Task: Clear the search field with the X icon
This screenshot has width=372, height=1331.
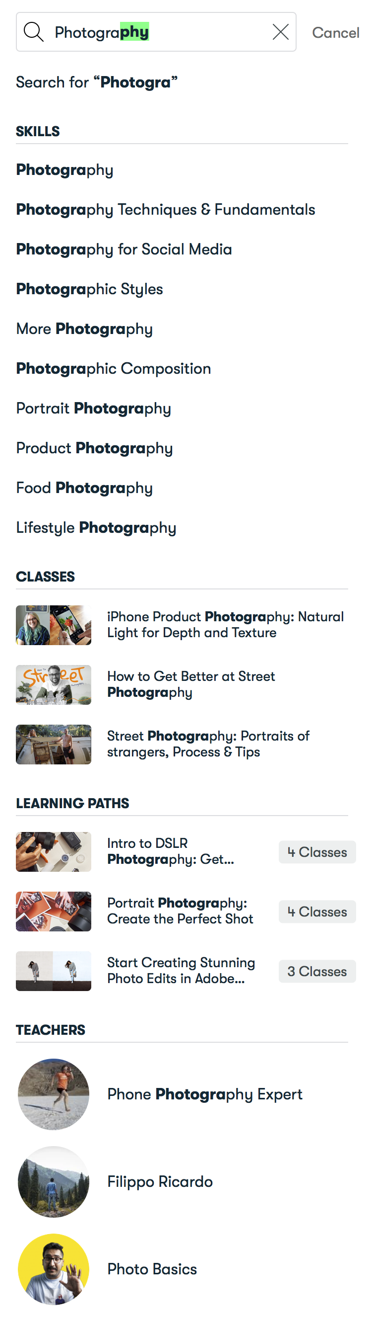Action: 280,31
